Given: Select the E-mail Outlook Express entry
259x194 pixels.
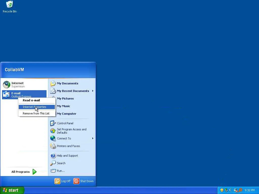Looking at the screenshot, I should click(24, 94).
